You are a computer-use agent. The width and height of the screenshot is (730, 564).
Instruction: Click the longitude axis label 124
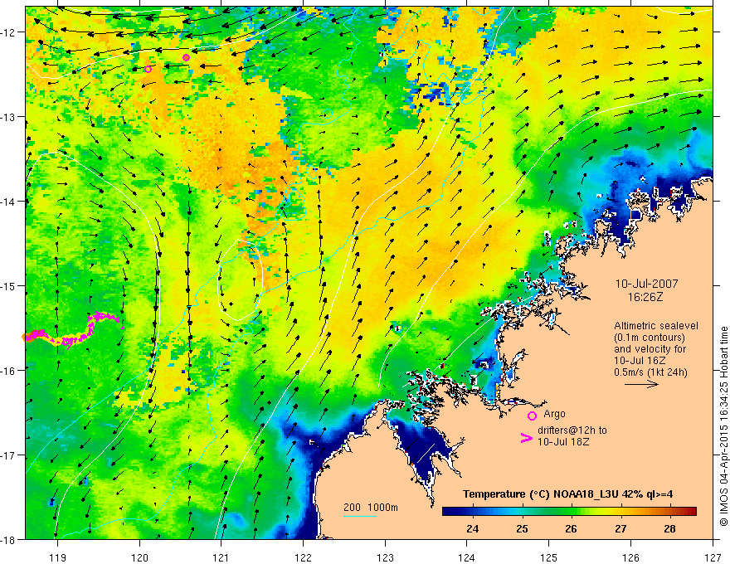[x=467, y=557]
